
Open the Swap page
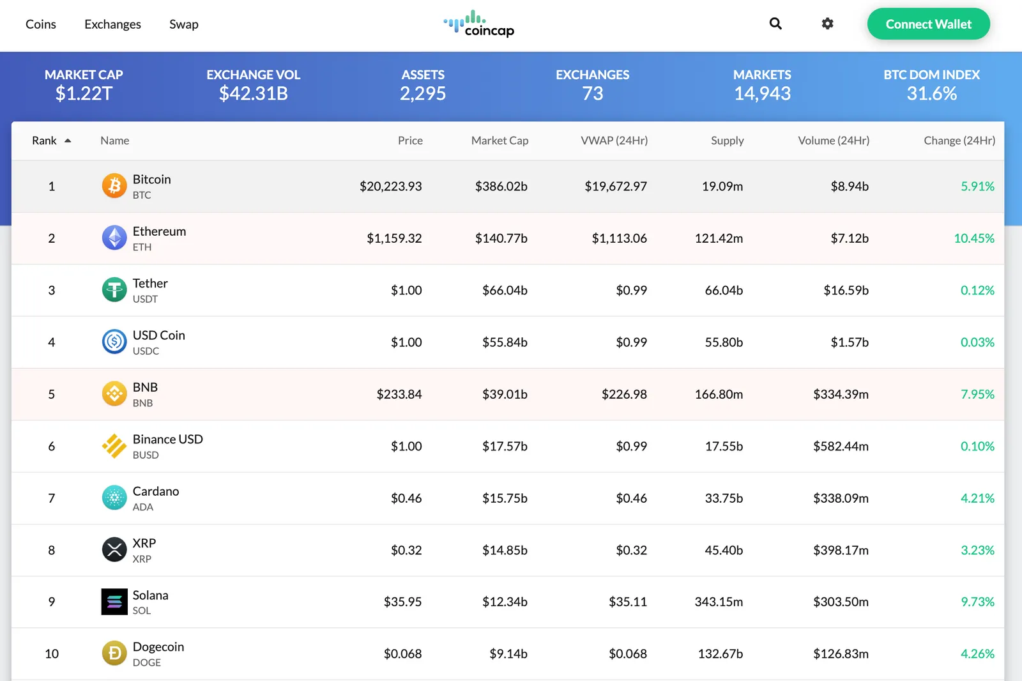(184, 24)
